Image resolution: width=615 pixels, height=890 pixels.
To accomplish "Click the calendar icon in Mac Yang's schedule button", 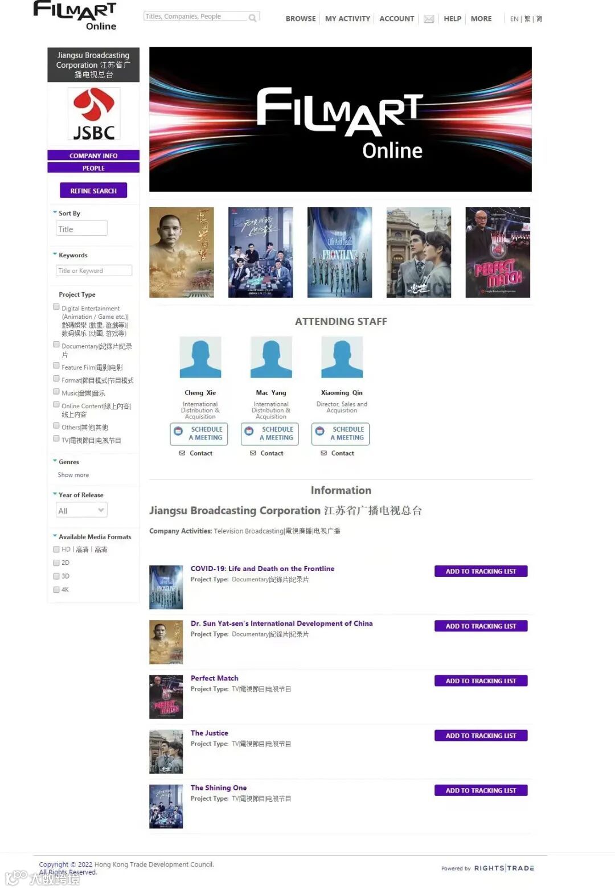I will 249,431.
